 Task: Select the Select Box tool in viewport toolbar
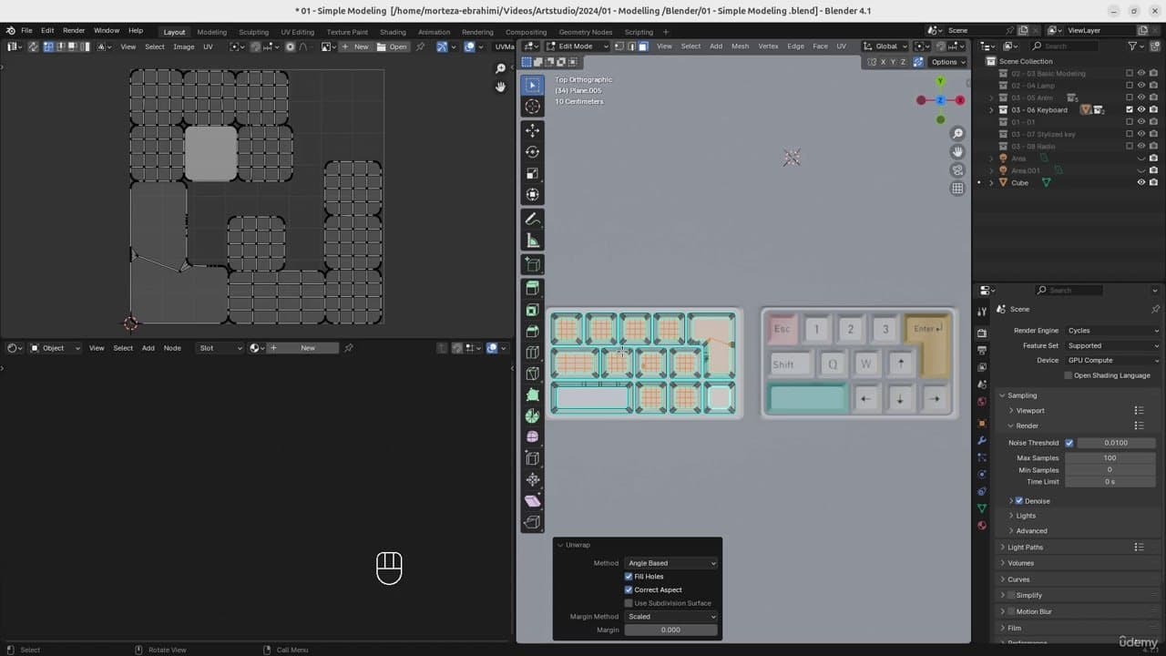point(533,85)
